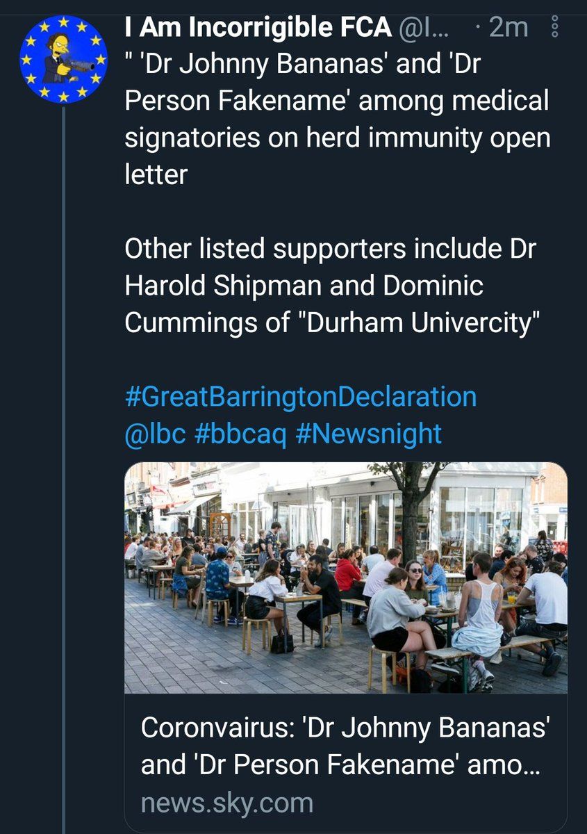Image resolution: width=587 pixels, height=834 pixels.
Task: Open the #GreatBarringtonDeclaration hashtag
Action: click(x=301, y=397)
